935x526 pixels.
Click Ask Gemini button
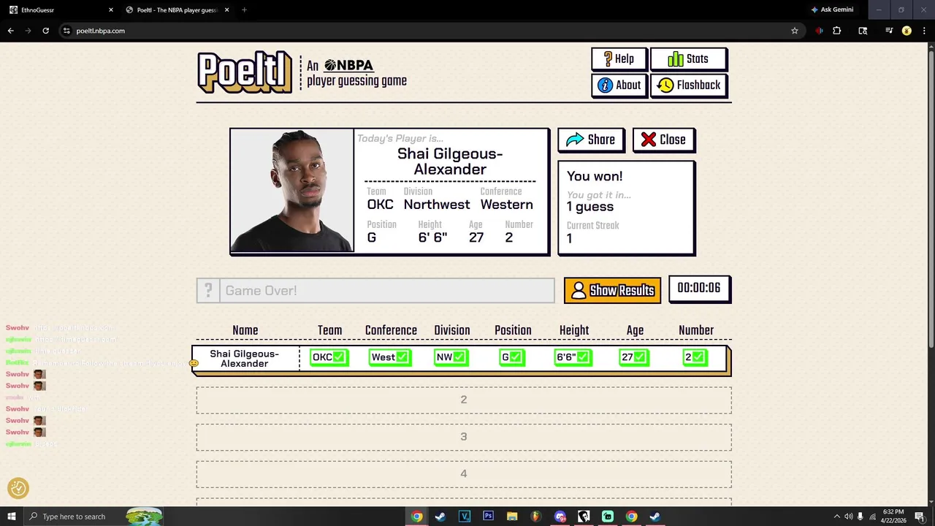pos(832,10)
